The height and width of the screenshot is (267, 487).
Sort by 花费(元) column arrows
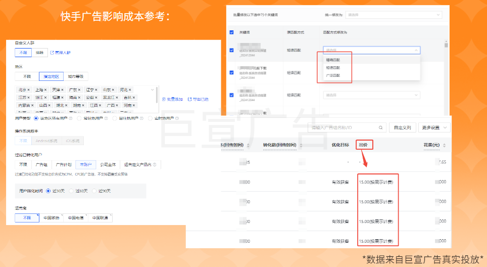pos(445,146)
